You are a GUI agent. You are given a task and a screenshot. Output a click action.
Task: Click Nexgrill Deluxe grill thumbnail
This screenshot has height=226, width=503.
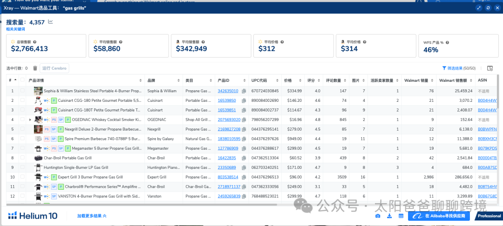[x=38, y=129]
